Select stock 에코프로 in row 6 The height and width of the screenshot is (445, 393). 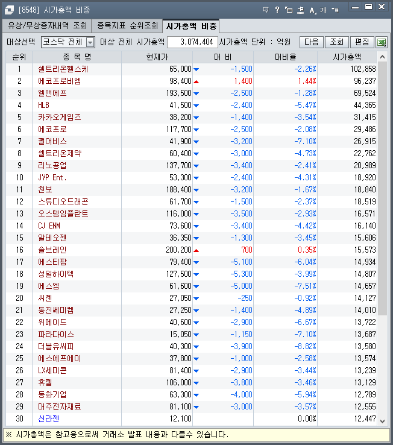coord(52,130)
